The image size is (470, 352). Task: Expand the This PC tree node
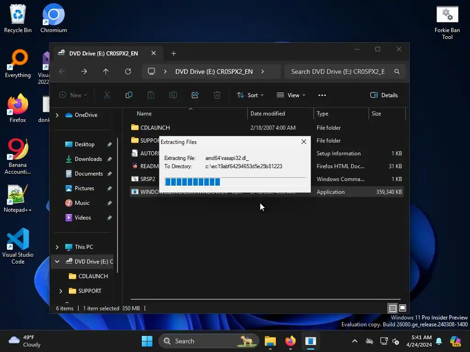coord(57,247)
